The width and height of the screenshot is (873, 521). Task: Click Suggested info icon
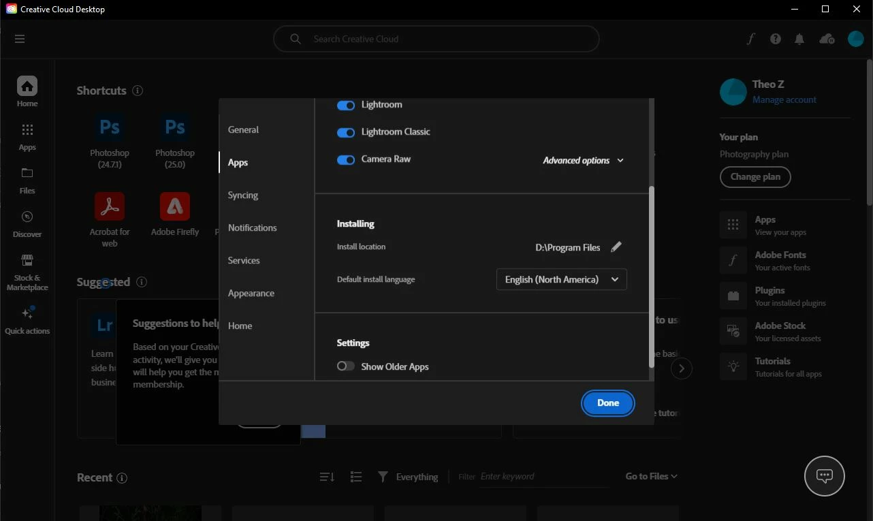141,282
